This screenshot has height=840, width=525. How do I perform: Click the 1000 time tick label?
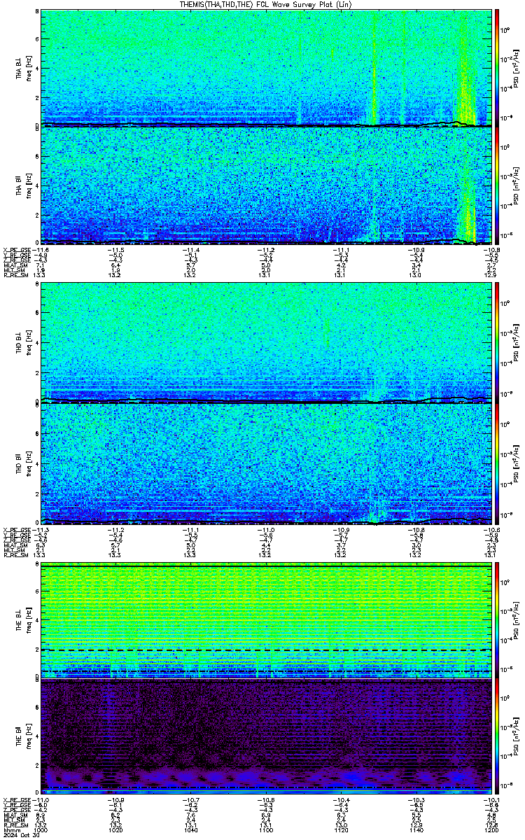click(x=41, y=829)
